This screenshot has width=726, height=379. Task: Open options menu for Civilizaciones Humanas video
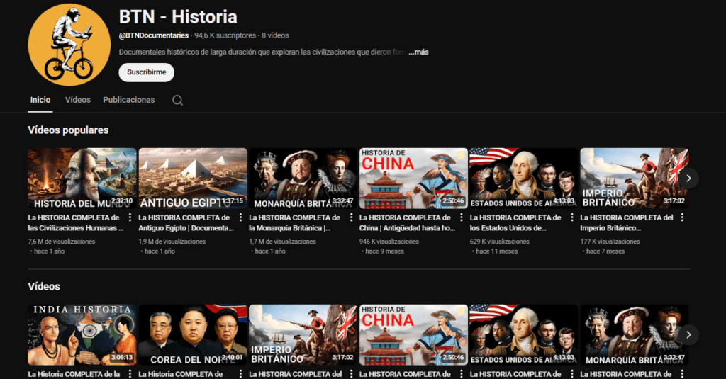130,218
